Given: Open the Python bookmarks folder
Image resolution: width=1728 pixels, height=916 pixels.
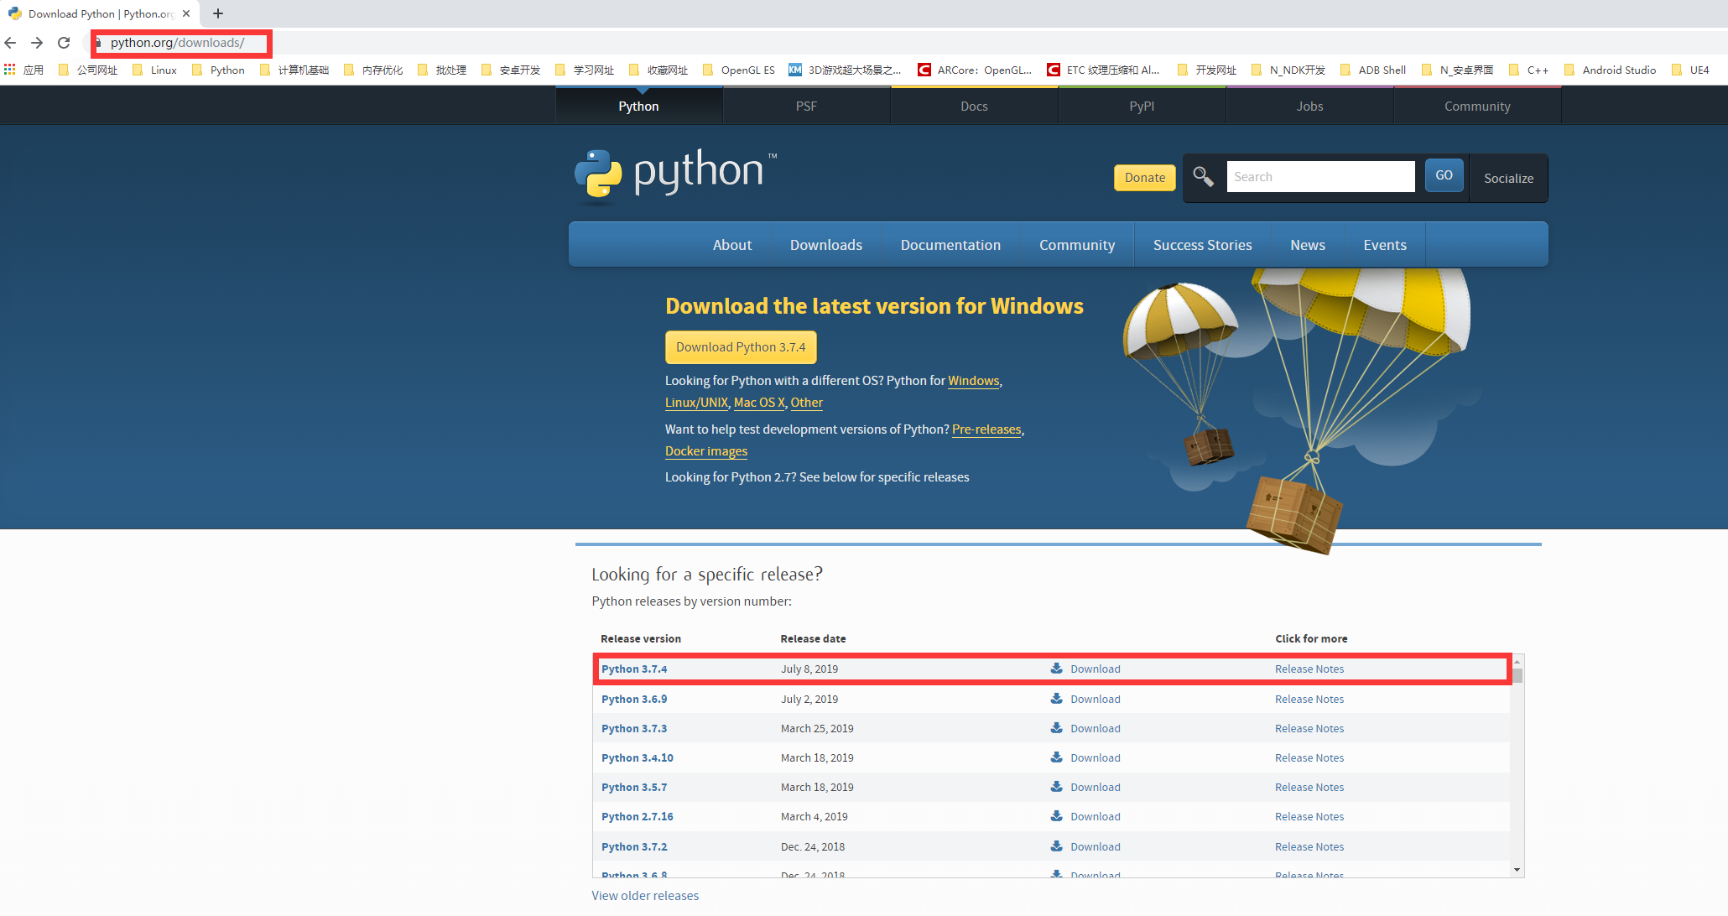Looking at the screenshot, I should tap(218, 70).
